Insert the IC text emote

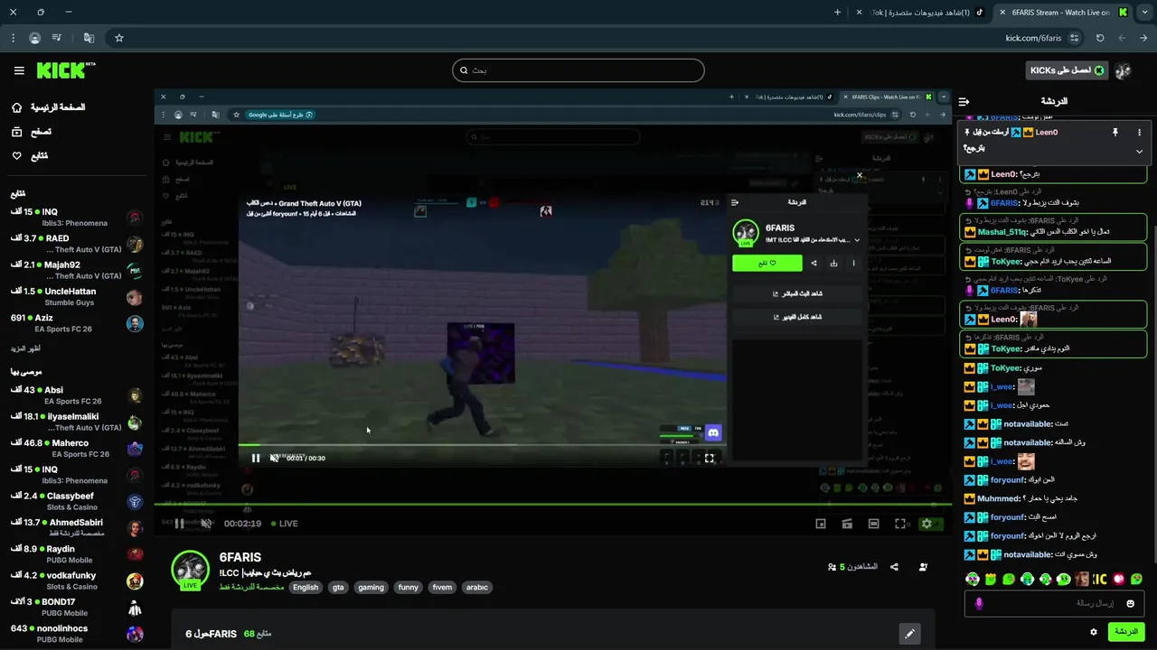[x=1100, y=579]
